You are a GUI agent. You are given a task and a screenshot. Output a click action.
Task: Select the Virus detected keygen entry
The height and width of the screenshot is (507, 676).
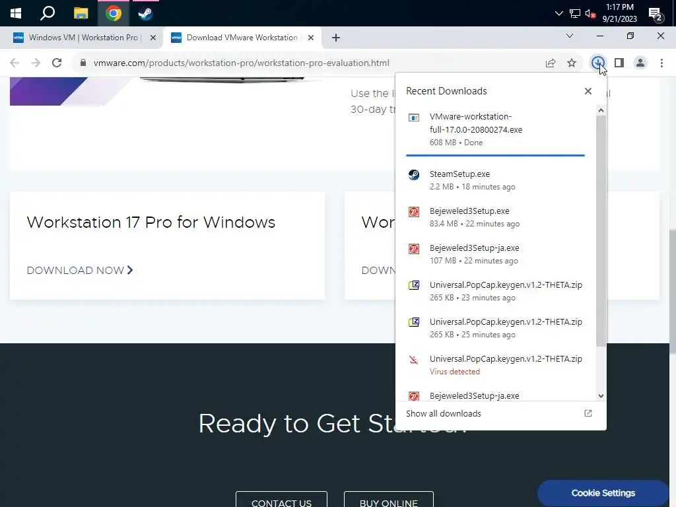pyautogui.click(x=495, y=364)
